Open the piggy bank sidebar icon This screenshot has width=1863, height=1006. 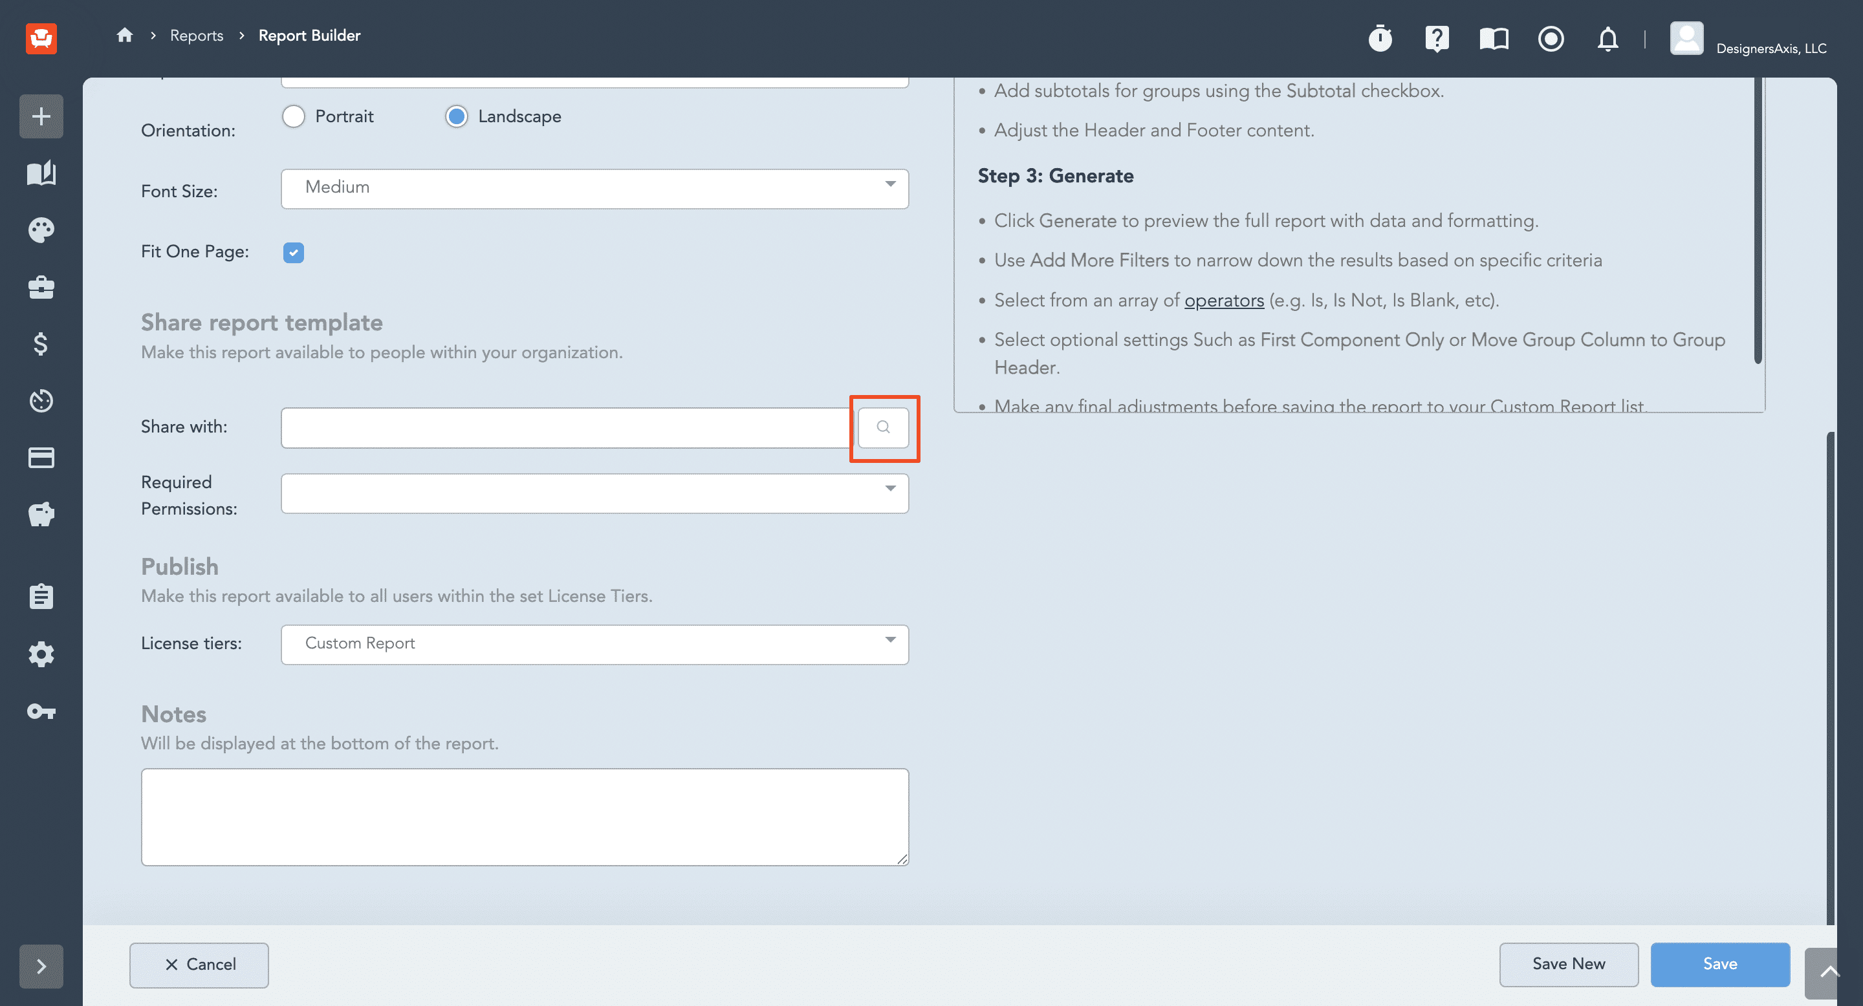[x=41, y=515]
